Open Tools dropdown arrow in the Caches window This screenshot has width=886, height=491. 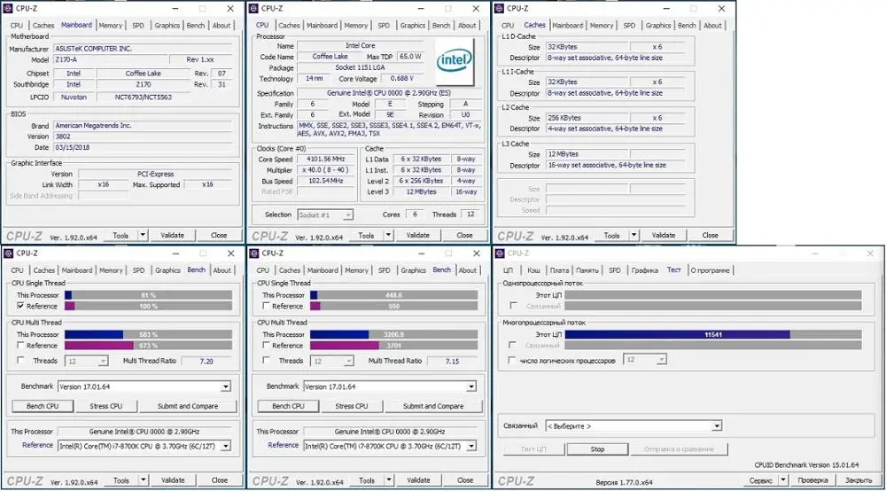coord(634,235)
